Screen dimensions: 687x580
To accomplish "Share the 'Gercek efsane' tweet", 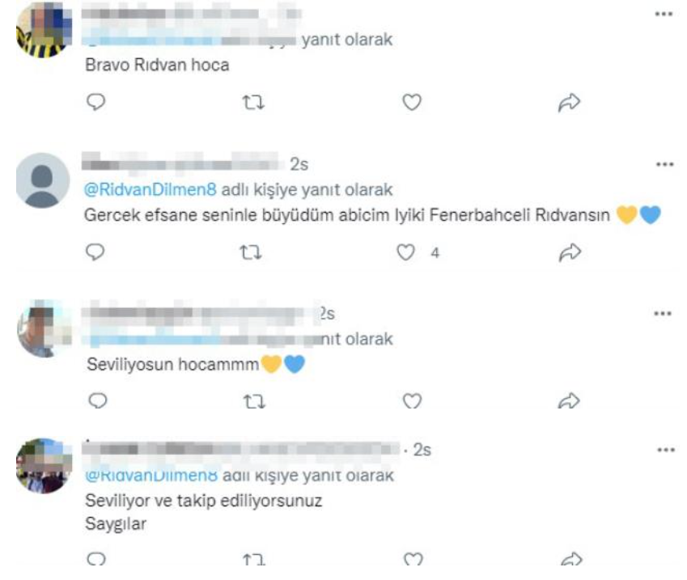I will point(570,252).
